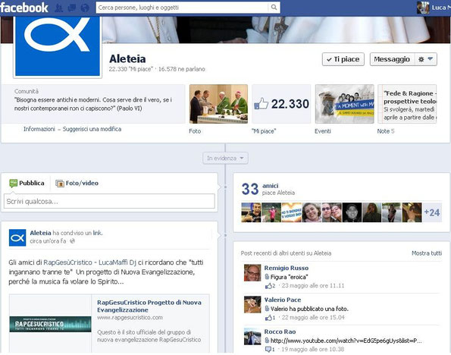This screenshot has width=451, height=355.
Task: Click '22.330 Mi piace' count text
Action: (131, 69)
